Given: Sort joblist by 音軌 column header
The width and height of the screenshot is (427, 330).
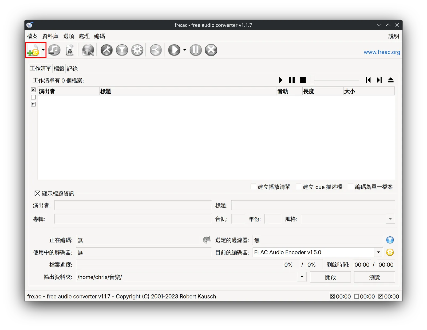Looking at the screenshot, I should [x=290, y=91].
